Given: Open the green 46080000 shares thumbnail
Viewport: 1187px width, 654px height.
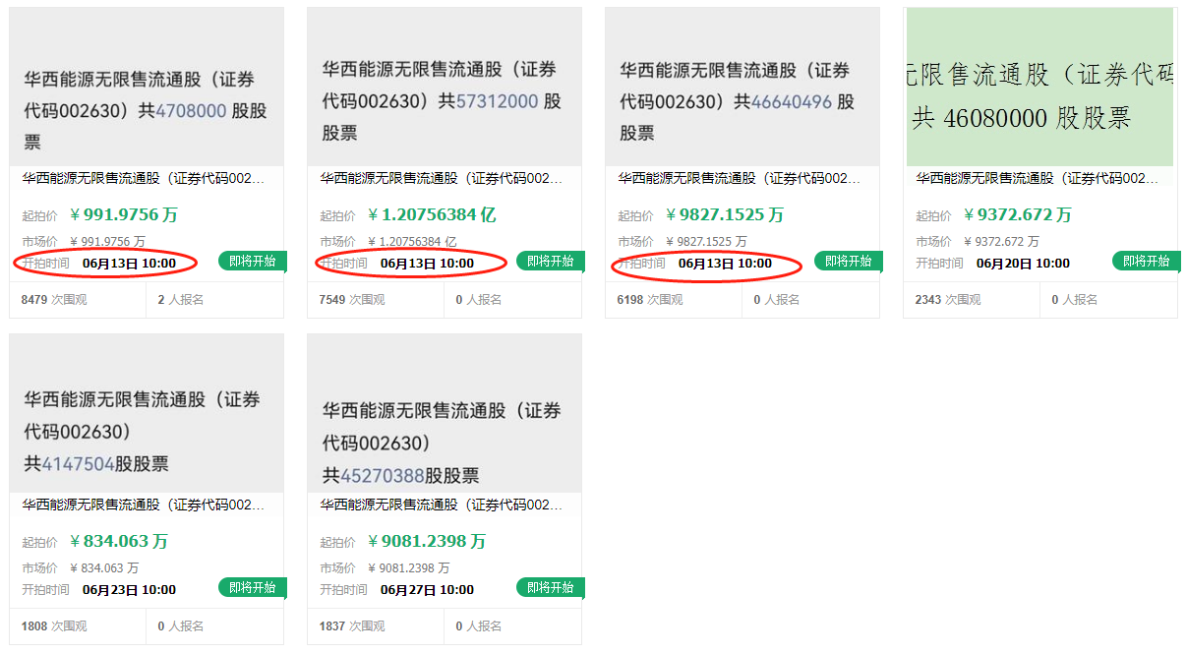Looking at the screenshot, I should (1039, 87).
